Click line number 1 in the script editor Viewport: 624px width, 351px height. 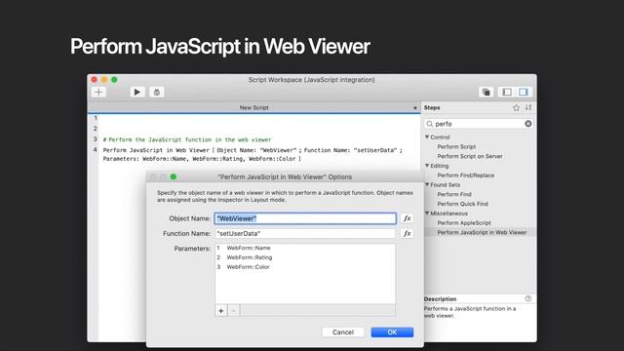tap(96, 118)
